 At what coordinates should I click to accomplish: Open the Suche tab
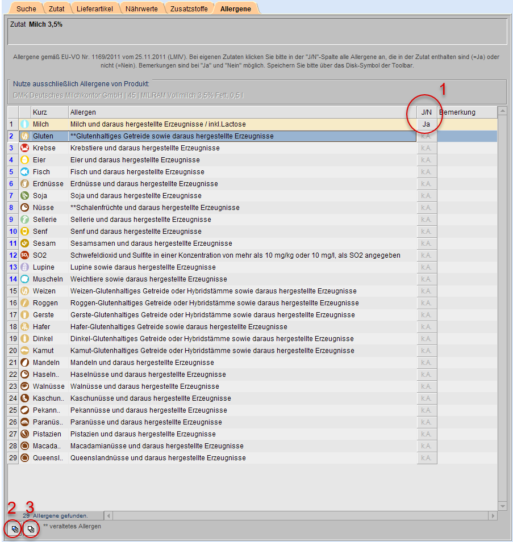pyautogui.click(x=26, y=9)
